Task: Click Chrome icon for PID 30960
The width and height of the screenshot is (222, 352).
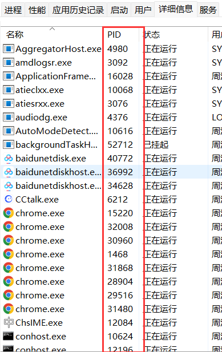Action: pos(9,240)
